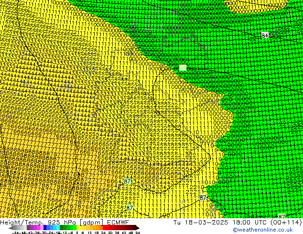Click the '84' contour height label

pyautogui.click(x=265, y=35)
